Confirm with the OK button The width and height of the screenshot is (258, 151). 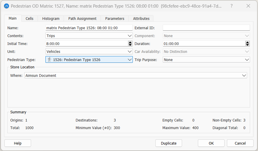coord(211,143)
